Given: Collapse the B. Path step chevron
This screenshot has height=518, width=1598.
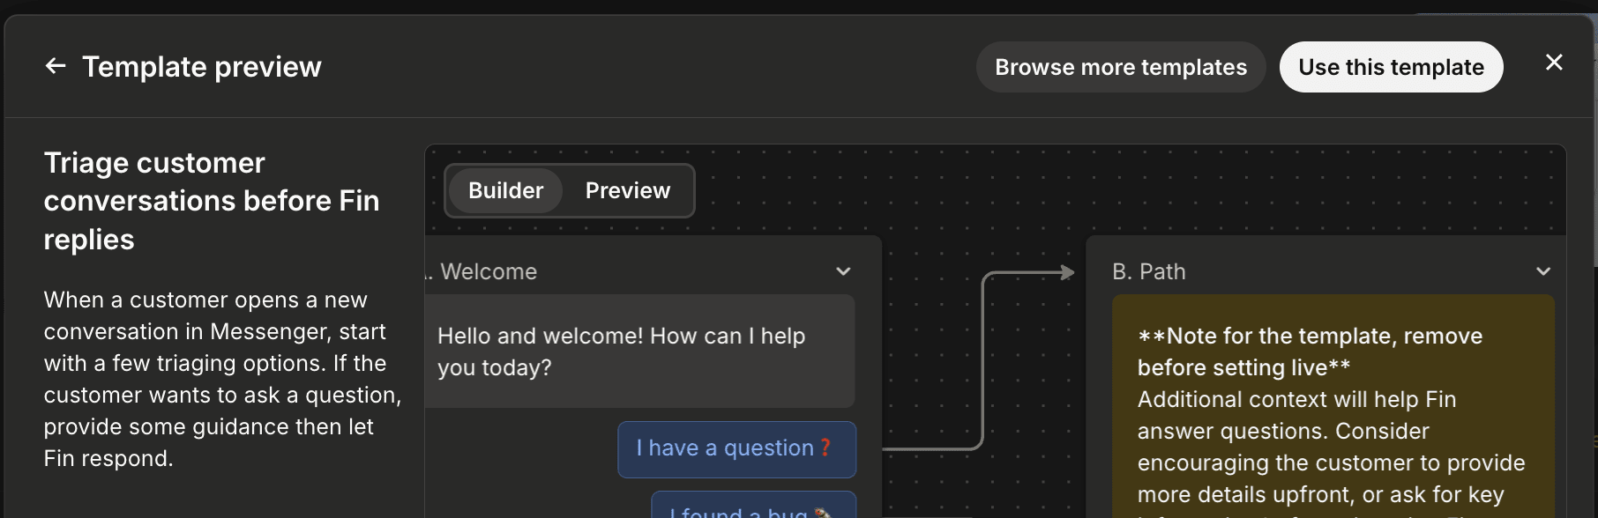Looking at the screenshot, I should click(x=1543, y=271).
